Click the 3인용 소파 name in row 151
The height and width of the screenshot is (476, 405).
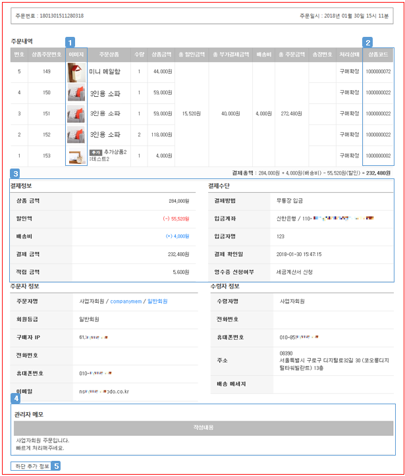pyautogui.click(x=105, y=113)
